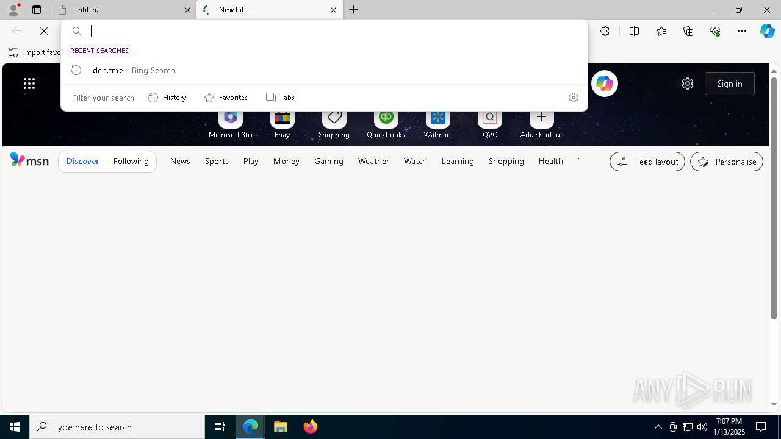Open the Weather category
This screenshot has height=439, width=781.
tap(373, 161)
